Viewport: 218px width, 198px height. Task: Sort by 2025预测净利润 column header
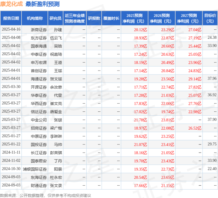tap(135, 18)
